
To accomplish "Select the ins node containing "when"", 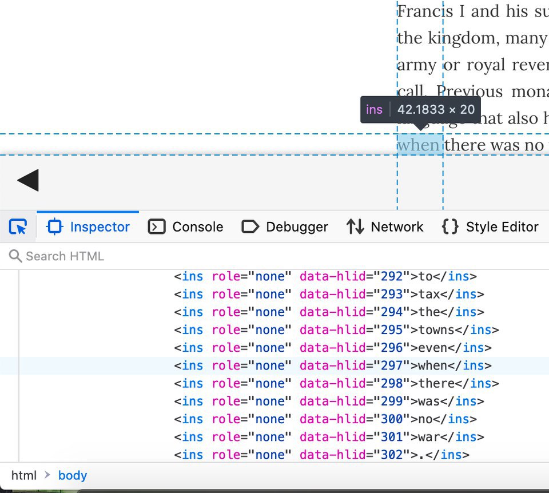I will (x=333, y=365).
